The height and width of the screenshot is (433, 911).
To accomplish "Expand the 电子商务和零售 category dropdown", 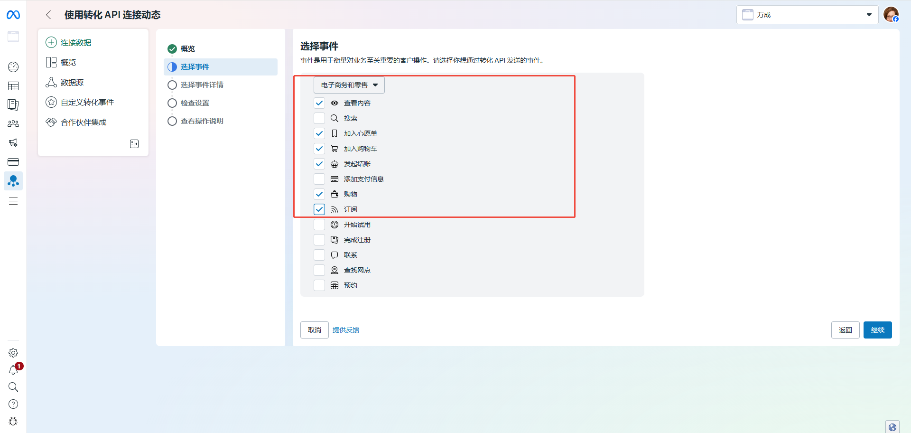I will click(349, 85).
